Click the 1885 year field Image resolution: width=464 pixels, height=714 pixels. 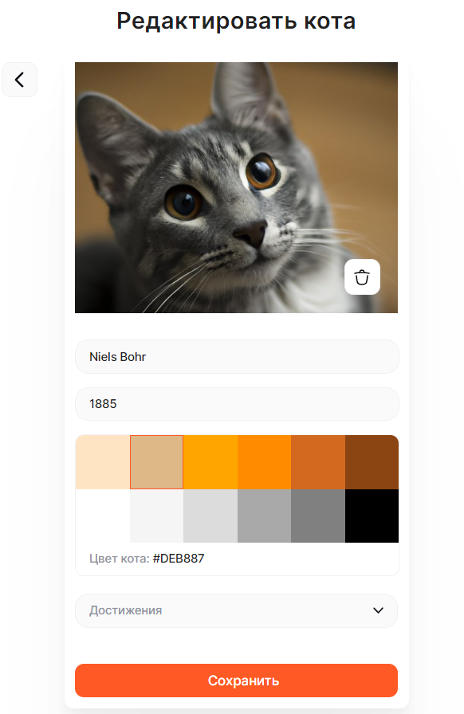pyautogui.click(x=236, y=404)
